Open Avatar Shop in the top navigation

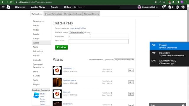coord(38,7)
